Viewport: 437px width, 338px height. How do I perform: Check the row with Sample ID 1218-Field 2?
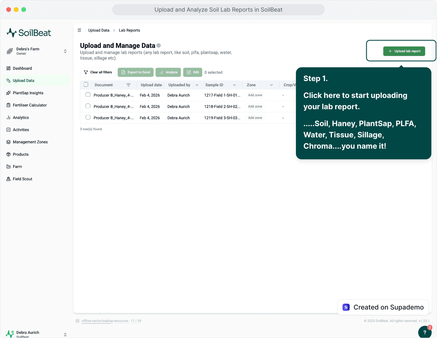click(x=88, y=106)
